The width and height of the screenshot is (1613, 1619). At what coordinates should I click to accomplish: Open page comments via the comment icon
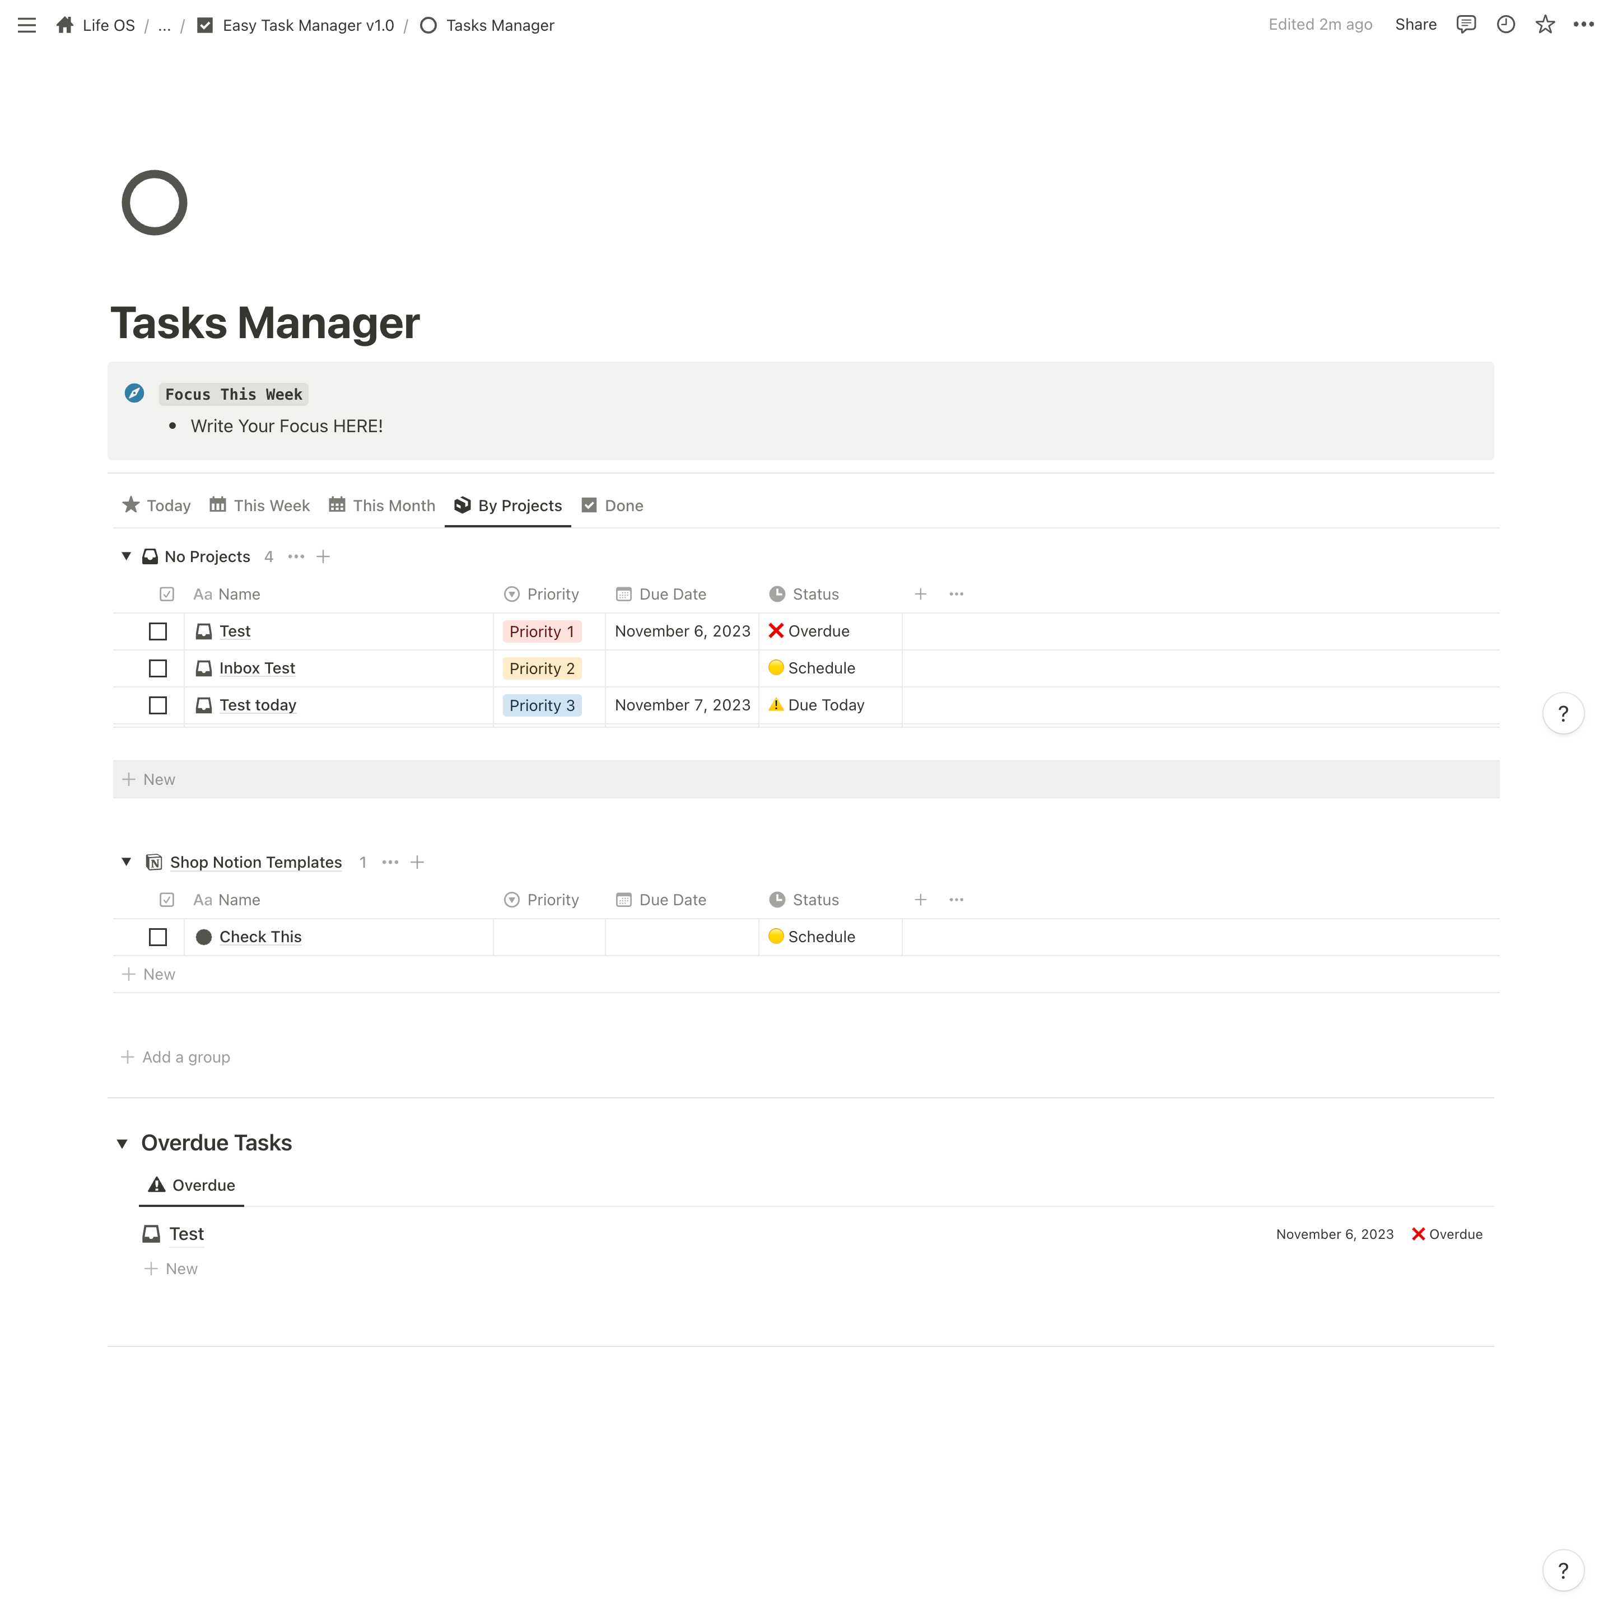point(1466,24)
